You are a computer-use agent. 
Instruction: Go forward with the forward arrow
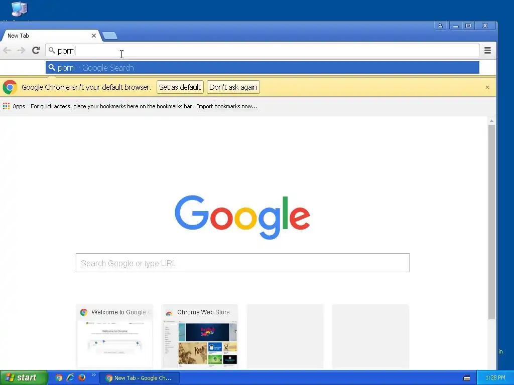click(x=21, y=50)
